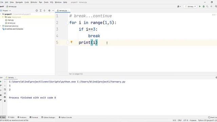Run the ternary configuration with green play
Viewport: 217px width, 122px height.
click(x=200, y=6)
